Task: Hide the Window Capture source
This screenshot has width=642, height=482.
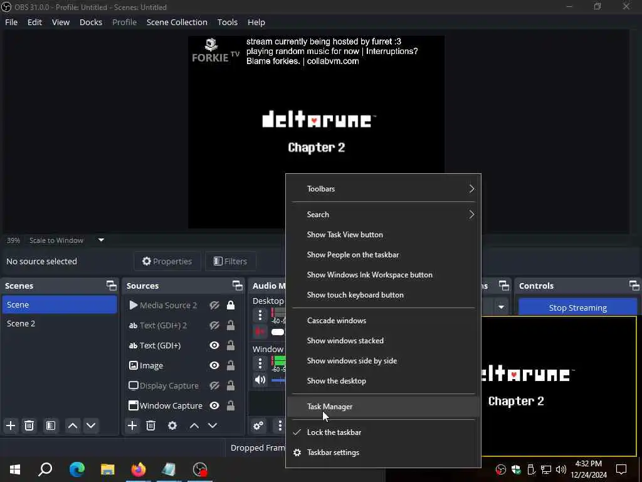Action: (214, 406)
